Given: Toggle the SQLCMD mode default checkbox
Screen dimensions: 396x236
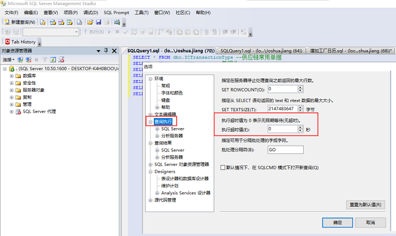Looking at the screenshot, I should tap(223, 168).
